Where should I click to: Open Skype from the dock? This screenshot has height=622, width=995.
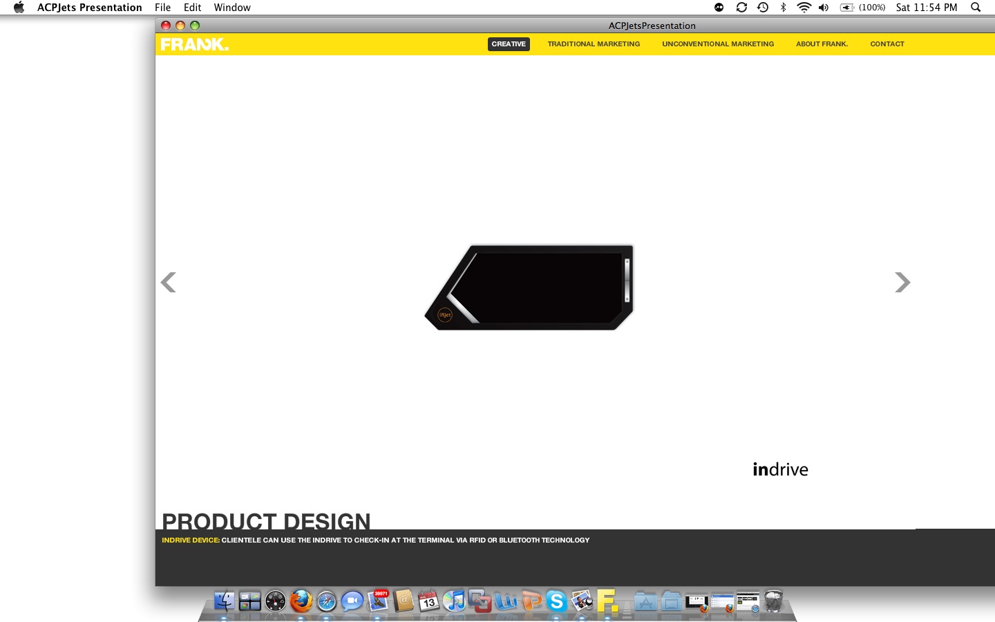(x=556, y=601)
